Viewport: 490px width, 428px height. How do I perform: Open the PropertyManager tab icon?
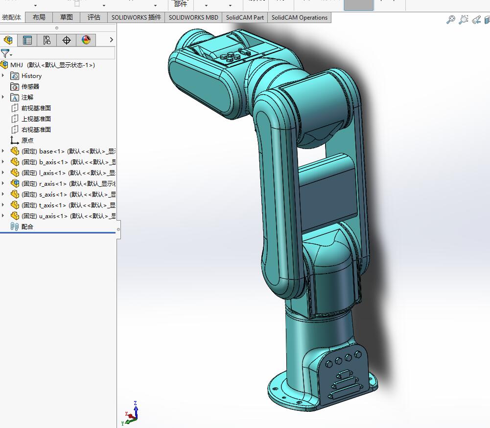[27, 40]
